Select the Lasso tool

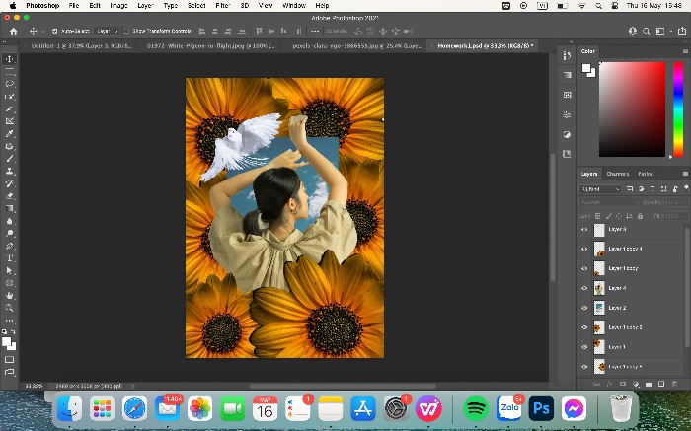click(9, 84)
